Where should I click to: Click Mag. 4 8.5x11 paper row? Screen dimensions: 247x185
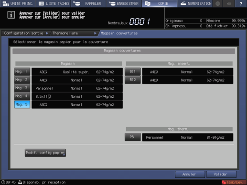tap(77, 96)
